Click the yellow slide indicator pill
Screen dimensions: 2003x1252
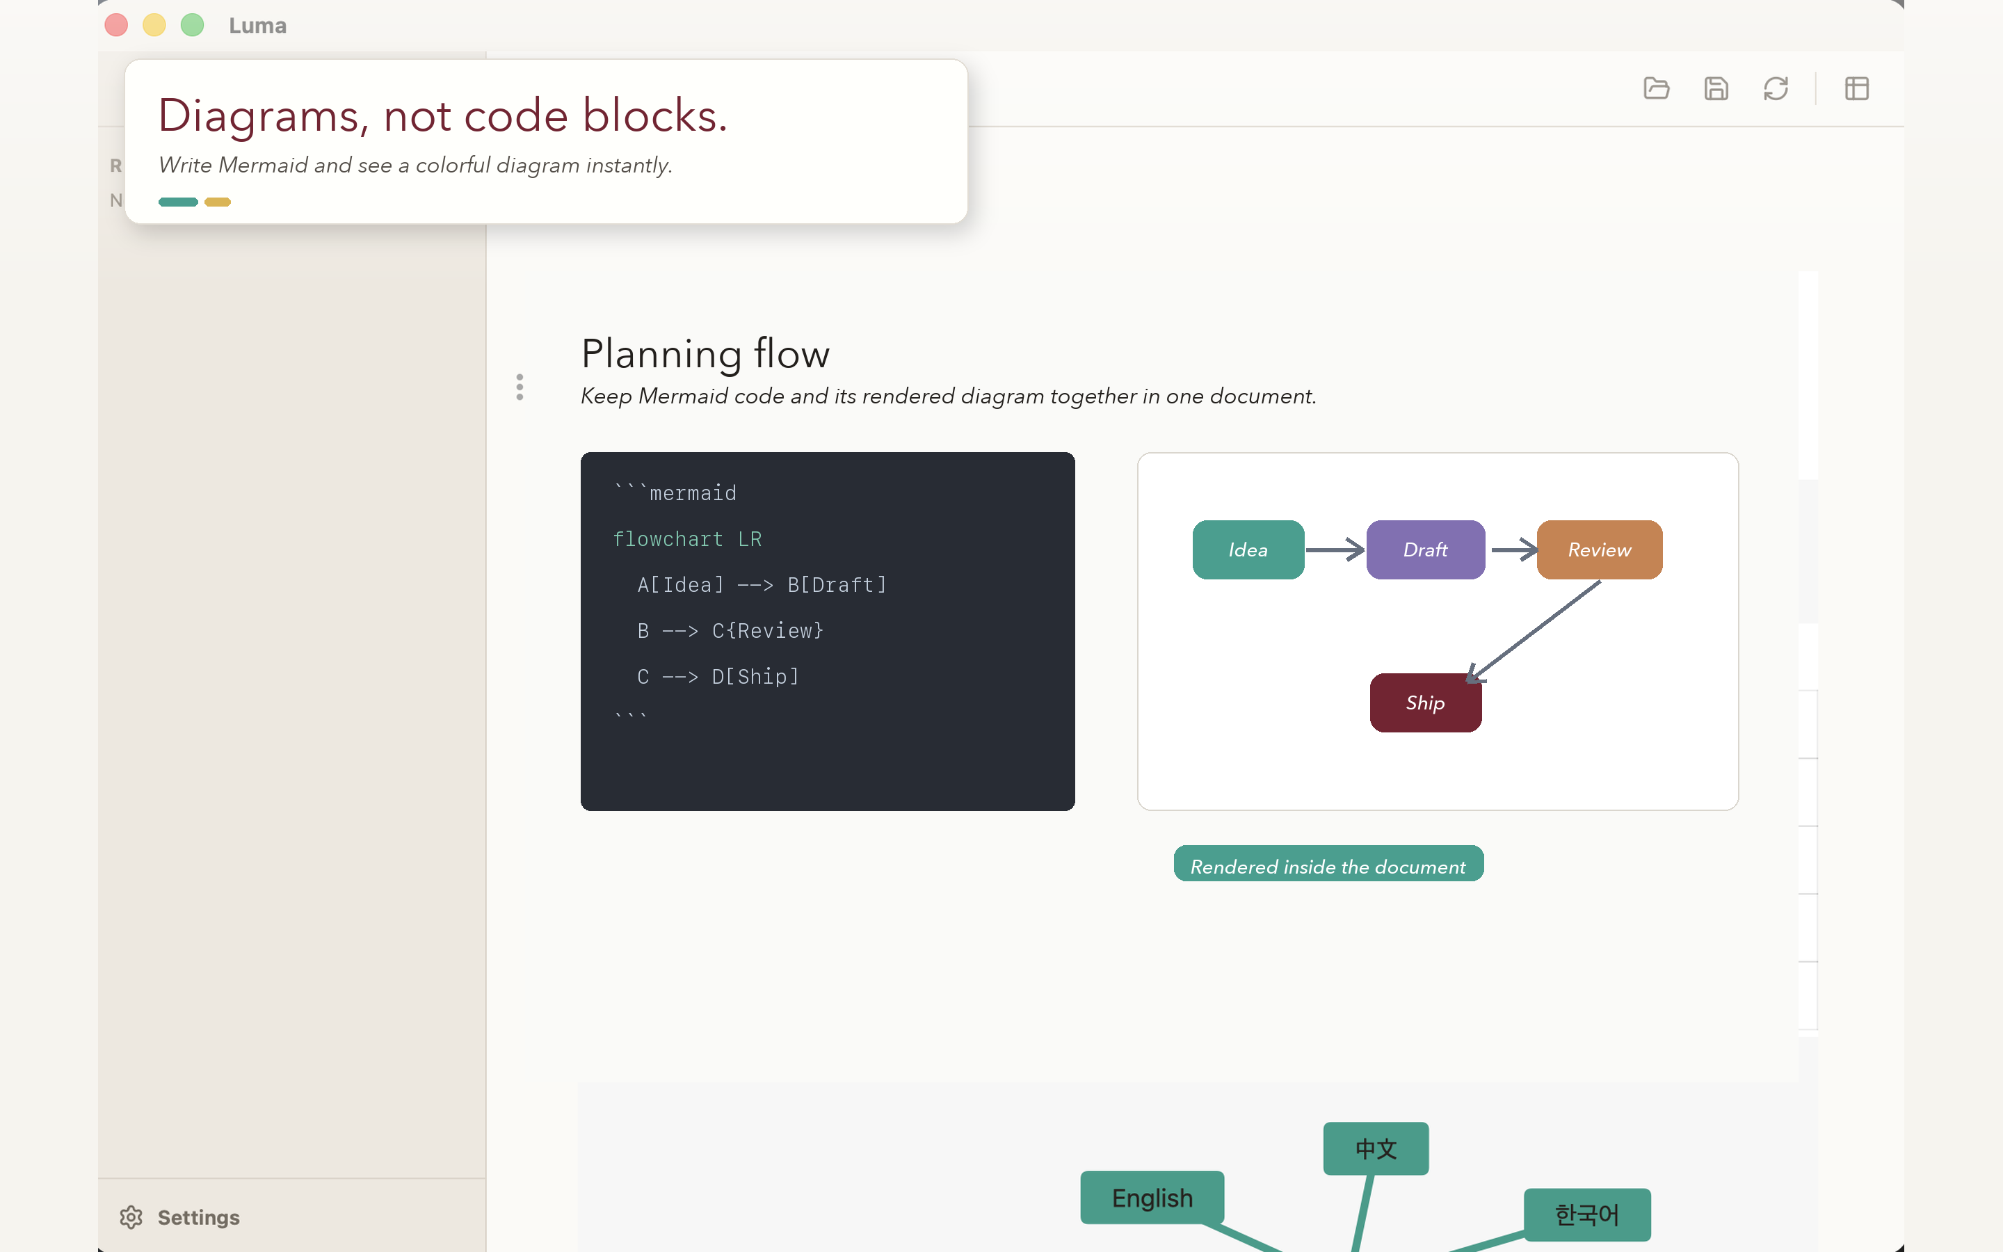(x=218, y=202)
